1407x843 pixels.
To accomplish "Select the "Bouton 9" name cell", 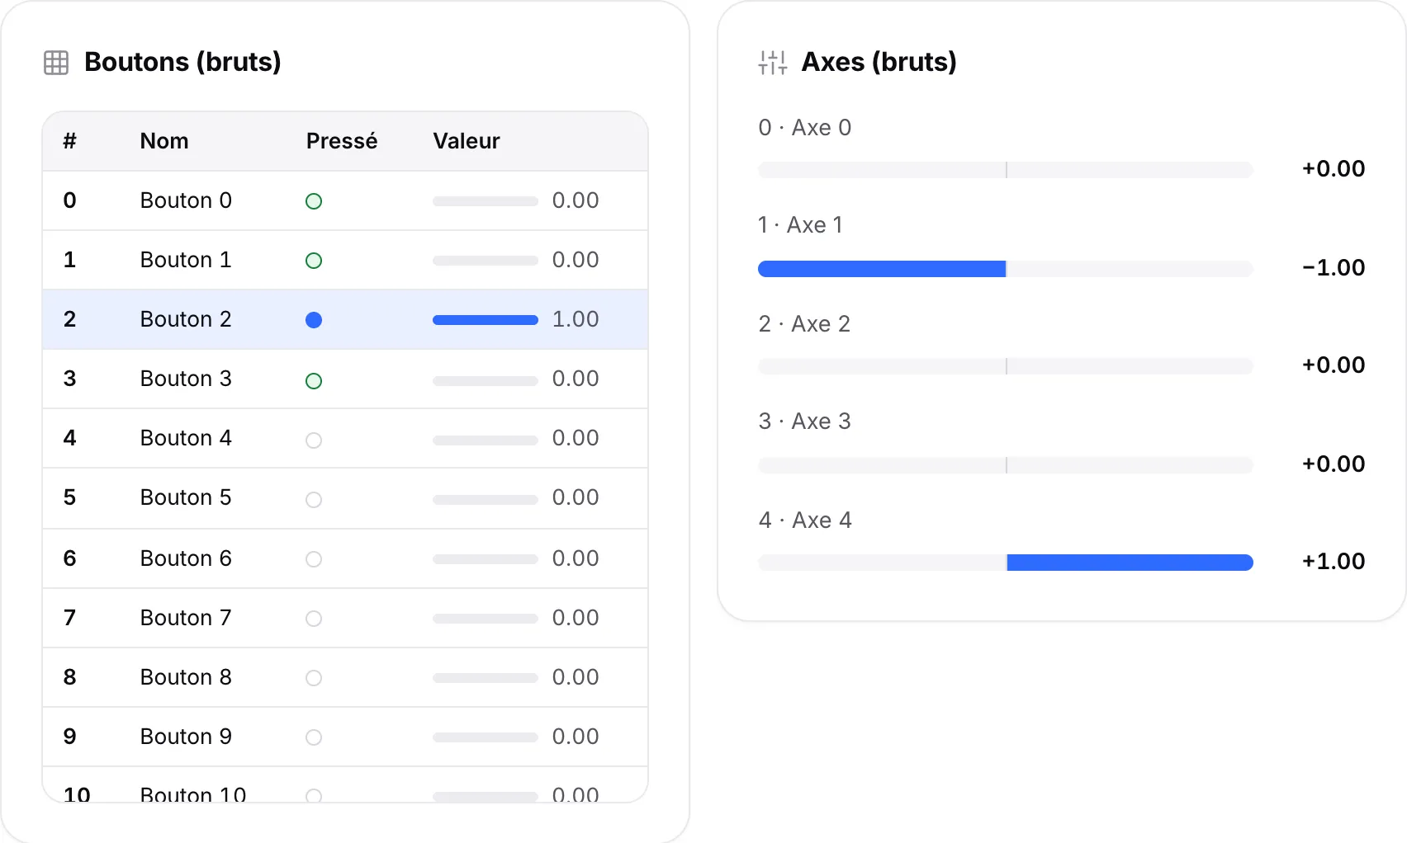I will [186, 737].
